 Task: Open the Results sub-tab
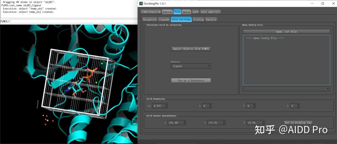click(x=211, y=20)
